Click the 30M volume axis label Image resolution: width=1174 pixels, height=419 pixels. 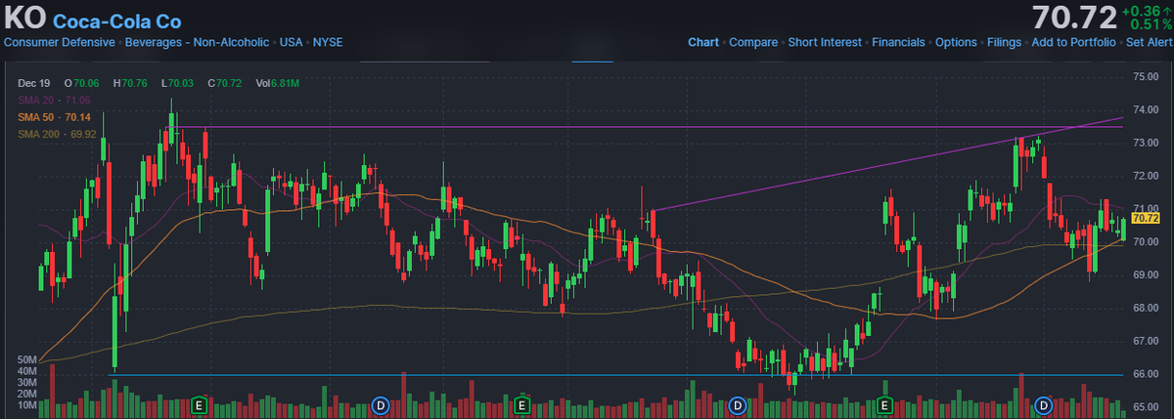(x=27, y=382)
